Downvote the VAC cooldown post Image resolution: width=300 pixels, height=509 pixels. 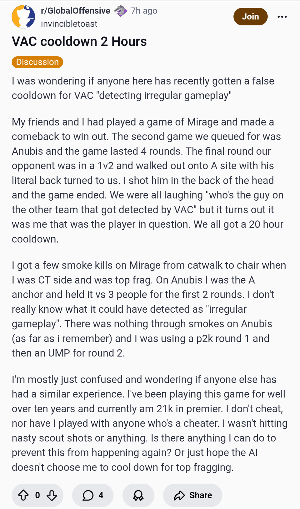(52, 495)
